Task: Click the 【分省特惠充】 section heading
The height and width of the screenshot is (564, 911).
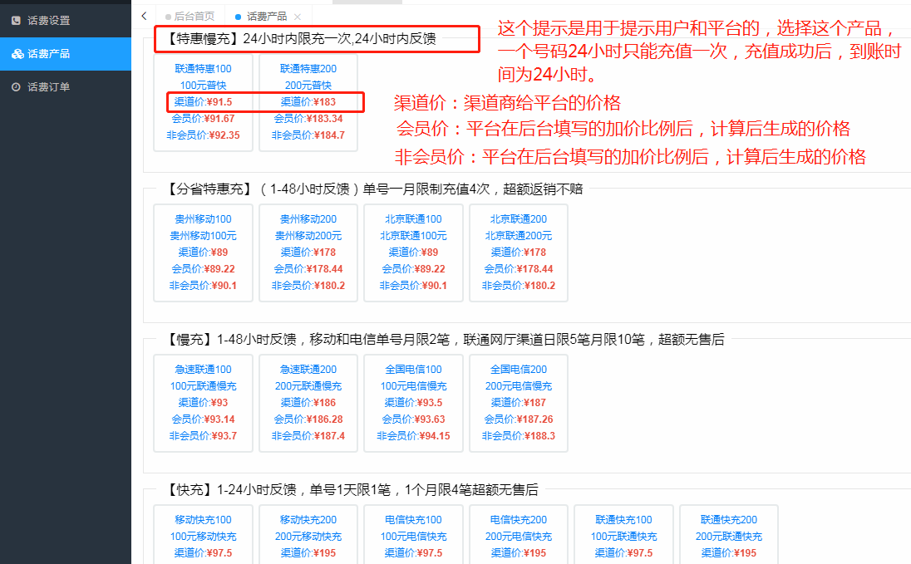Action: (373, 189)
